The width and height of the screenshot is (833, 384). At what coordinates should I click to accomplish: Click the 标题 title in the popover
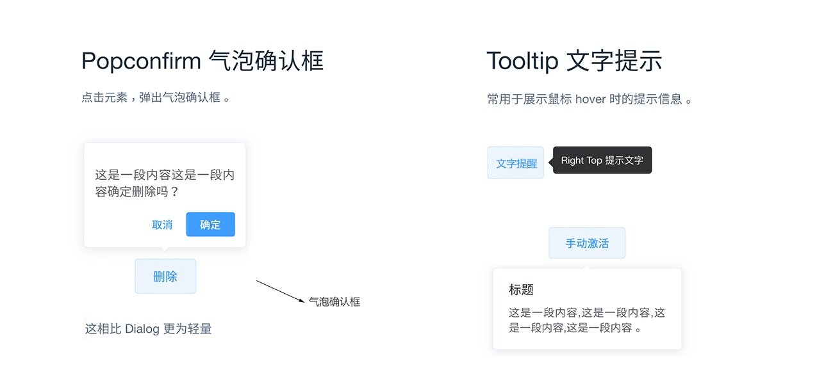click(521, 289)
